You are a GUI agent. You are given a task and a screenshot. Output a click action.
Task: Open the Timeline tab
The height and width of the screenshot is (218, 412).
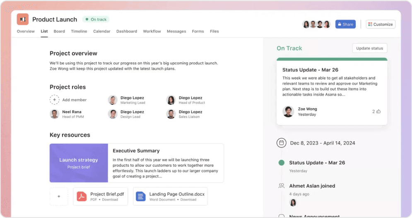(79, 31)
